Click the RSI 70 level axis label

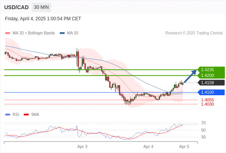(x=203, y=123)
